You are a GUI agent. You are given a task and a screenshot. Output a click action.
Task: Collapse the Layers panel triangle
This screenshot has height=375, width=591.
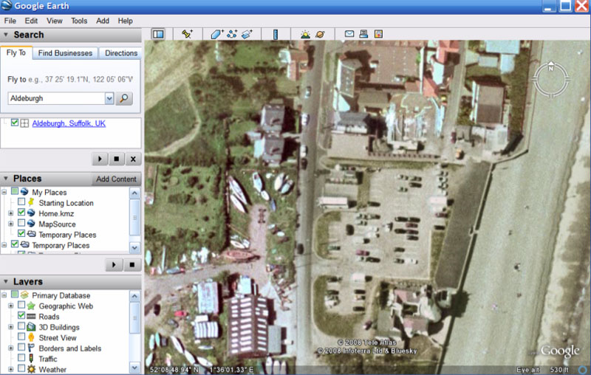6,282
